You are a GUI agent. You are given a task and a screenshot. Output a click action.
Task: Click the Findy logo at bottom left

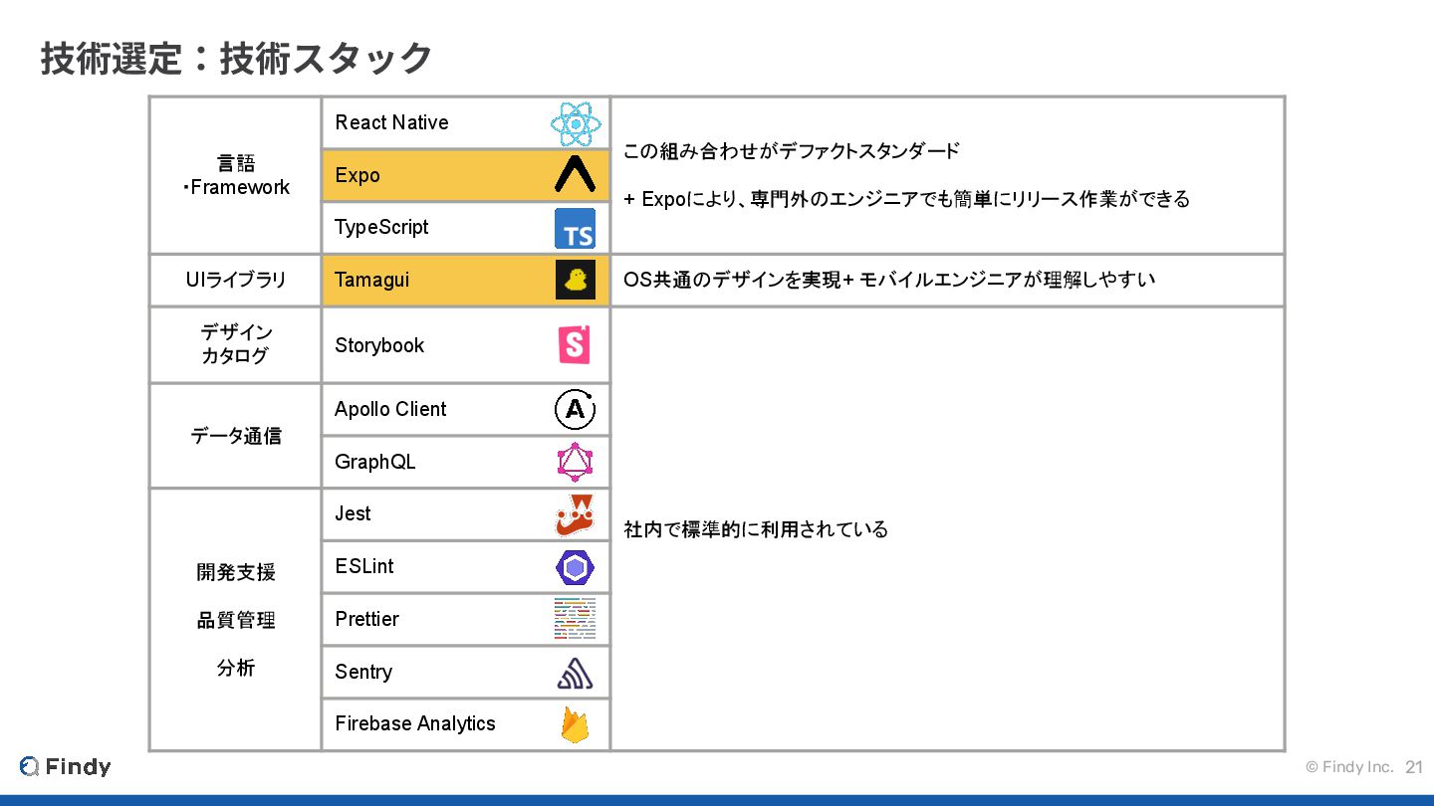coord(65,766)
